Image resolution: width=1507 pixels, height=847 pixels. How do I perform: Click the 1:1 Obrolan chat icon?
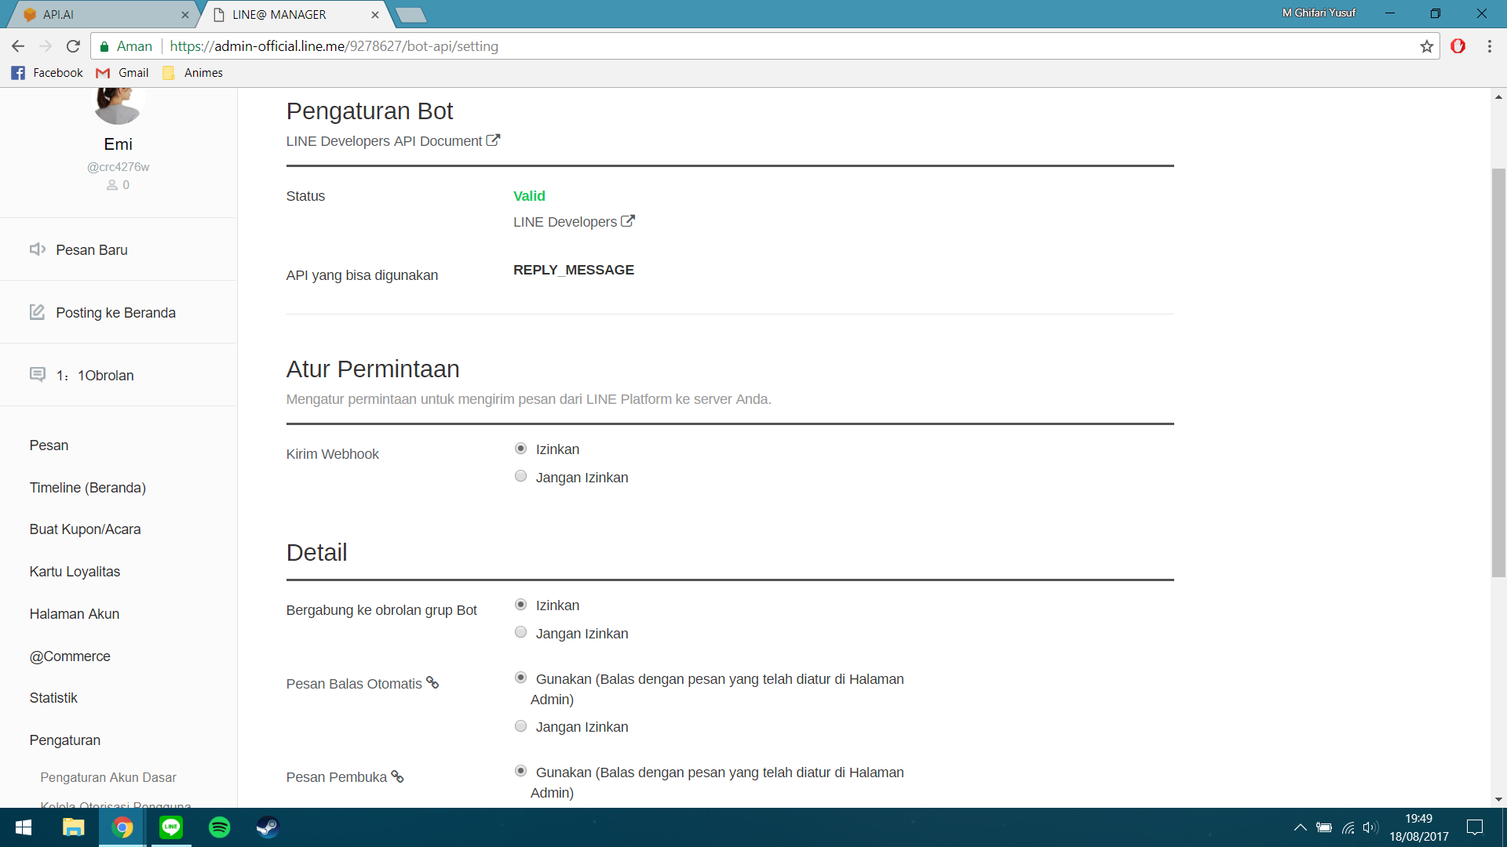37,374
